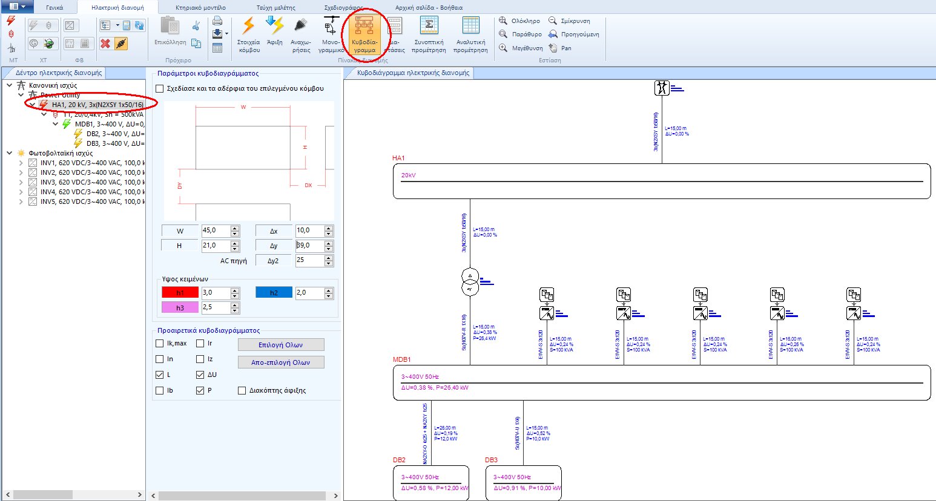936x501 pixels.
Task: Open the Τεύχη μελέτης ribbon tab
Action: click(x=275, y=8)
